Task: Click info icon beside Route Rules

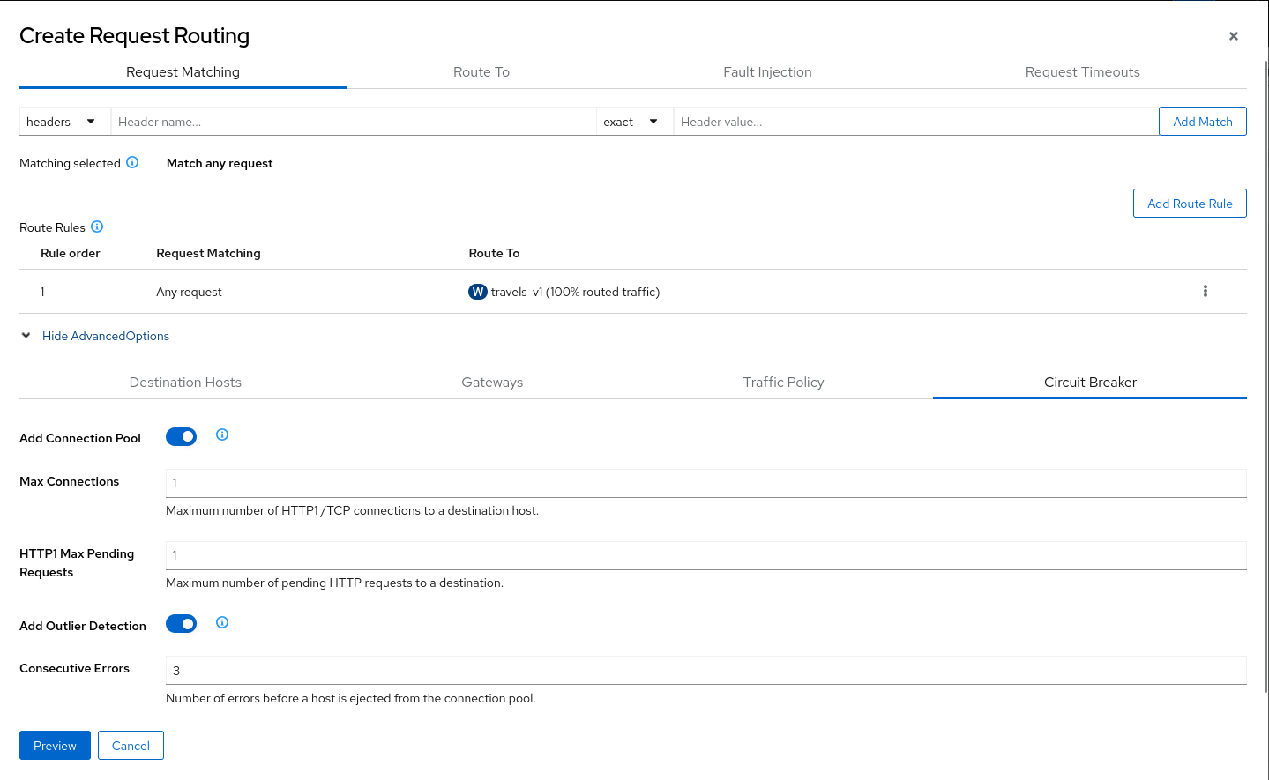Action: (97, 227)
